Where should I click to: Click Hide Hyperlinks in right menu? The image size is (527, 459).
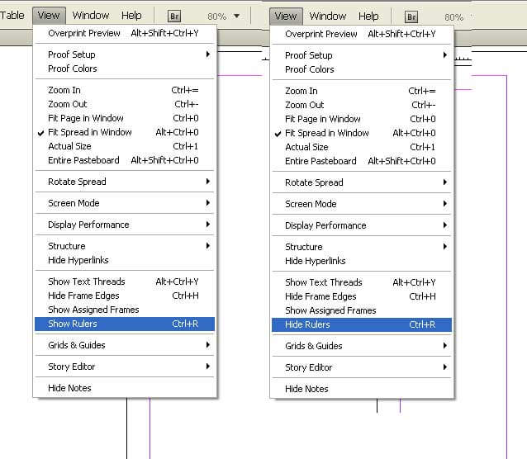click(362, 261)
